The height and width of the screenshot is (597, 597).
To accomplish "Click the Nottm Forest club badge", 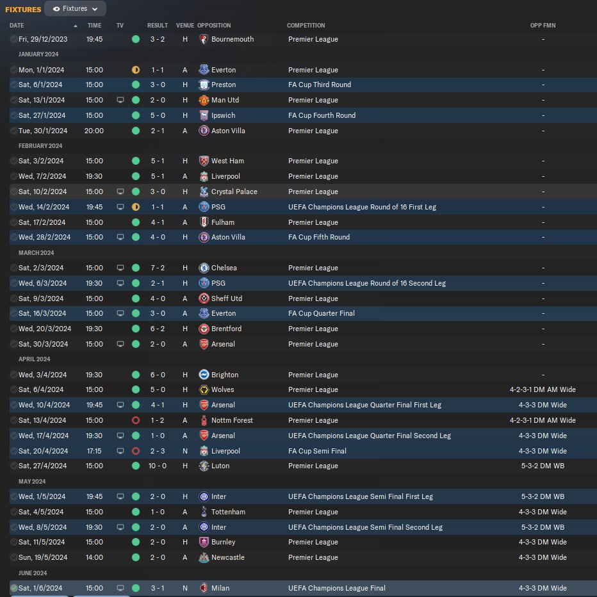I will (x=204, y=420).
